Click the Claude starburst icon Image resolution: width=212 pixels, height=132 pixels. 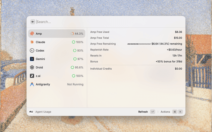pyautogui.click(x=32, y=42)
